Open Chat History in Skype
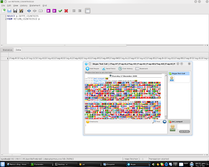Viewport: 209px width, 167px height. [x=125, y=68]
